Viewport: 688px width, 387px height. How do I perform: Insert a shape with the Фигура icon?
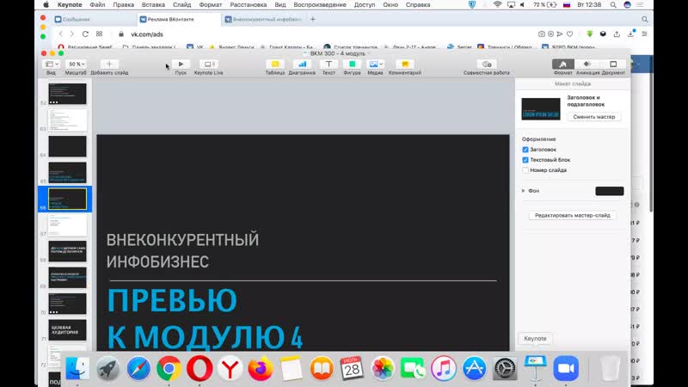352,64
